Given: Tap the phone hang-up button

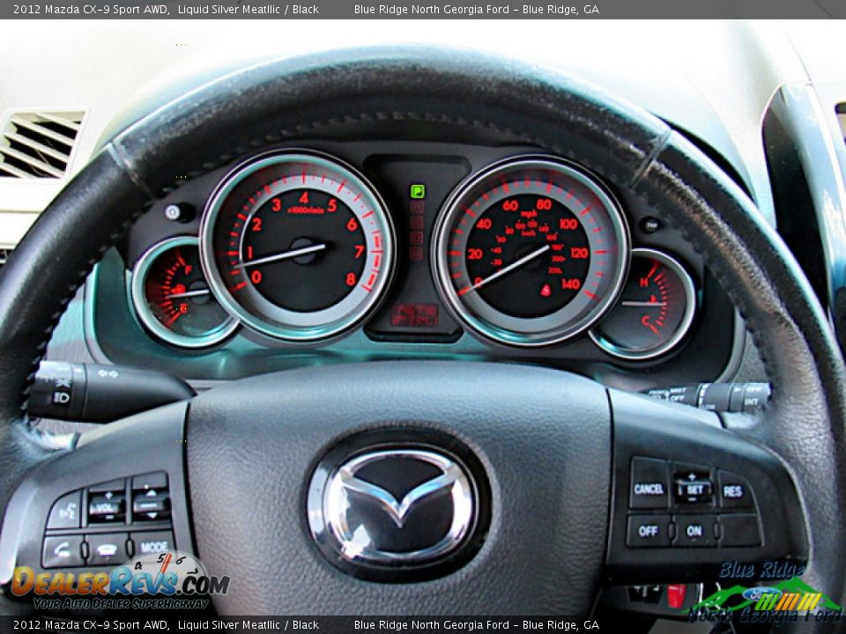Looking at the screenshot, I should (x=107, y=549).
